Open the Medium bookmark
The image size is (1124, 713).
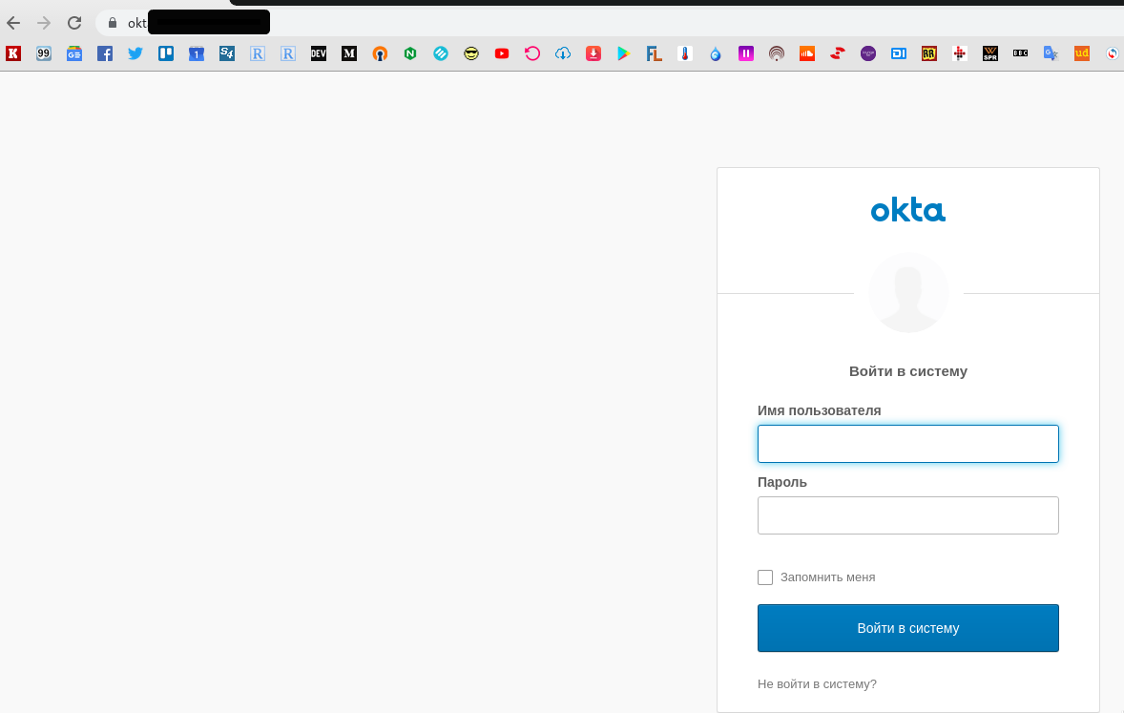click(349, 53)
